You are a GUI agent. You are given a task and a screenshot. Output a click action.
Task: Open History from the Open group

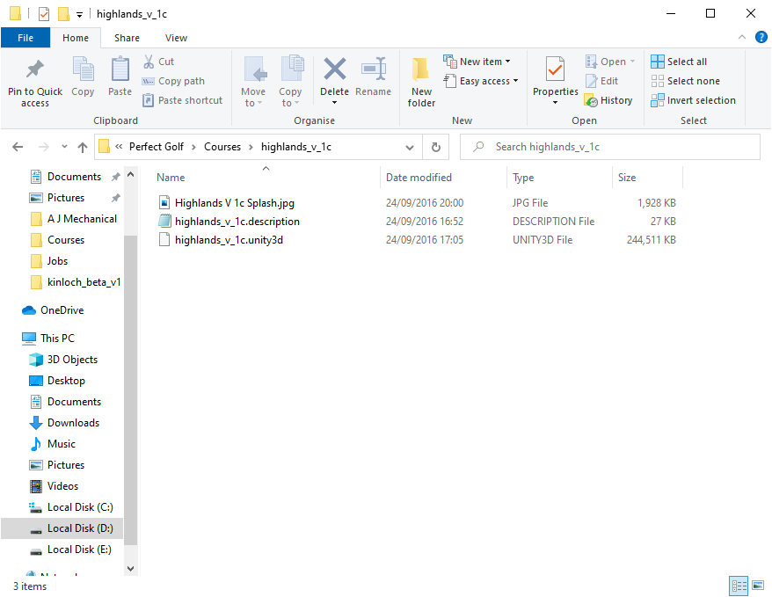pyautogui.click(x=608, y=100)
